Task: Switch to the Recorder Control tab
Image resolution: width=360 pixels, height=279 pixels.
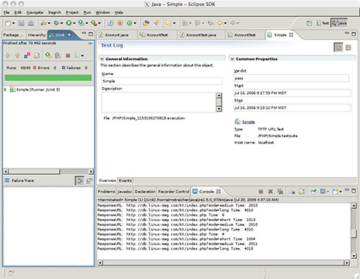Action: pyautogui.click(x=173, y=192)
